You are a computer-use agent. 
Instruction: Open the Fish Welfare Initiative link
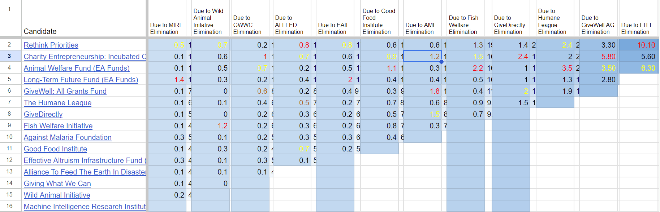click(58, 126)
